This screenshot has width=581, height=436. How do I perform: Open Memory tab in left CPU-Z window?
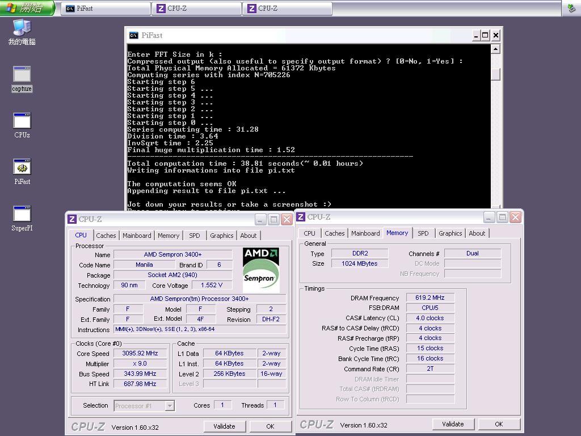pyautogui.click(x=168, y=236)
